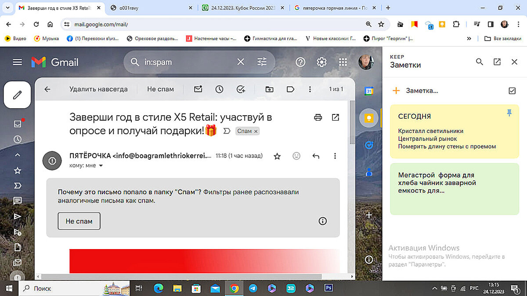Toggle importance marker next to subject
Viewport: 527px width, 296px height.
point(227,131)
